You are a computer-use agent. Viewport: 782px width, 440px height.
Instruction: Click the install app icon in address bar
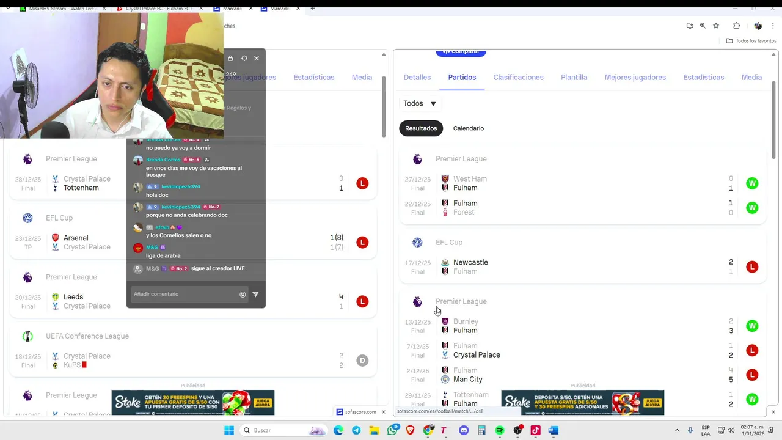(690, 26)
